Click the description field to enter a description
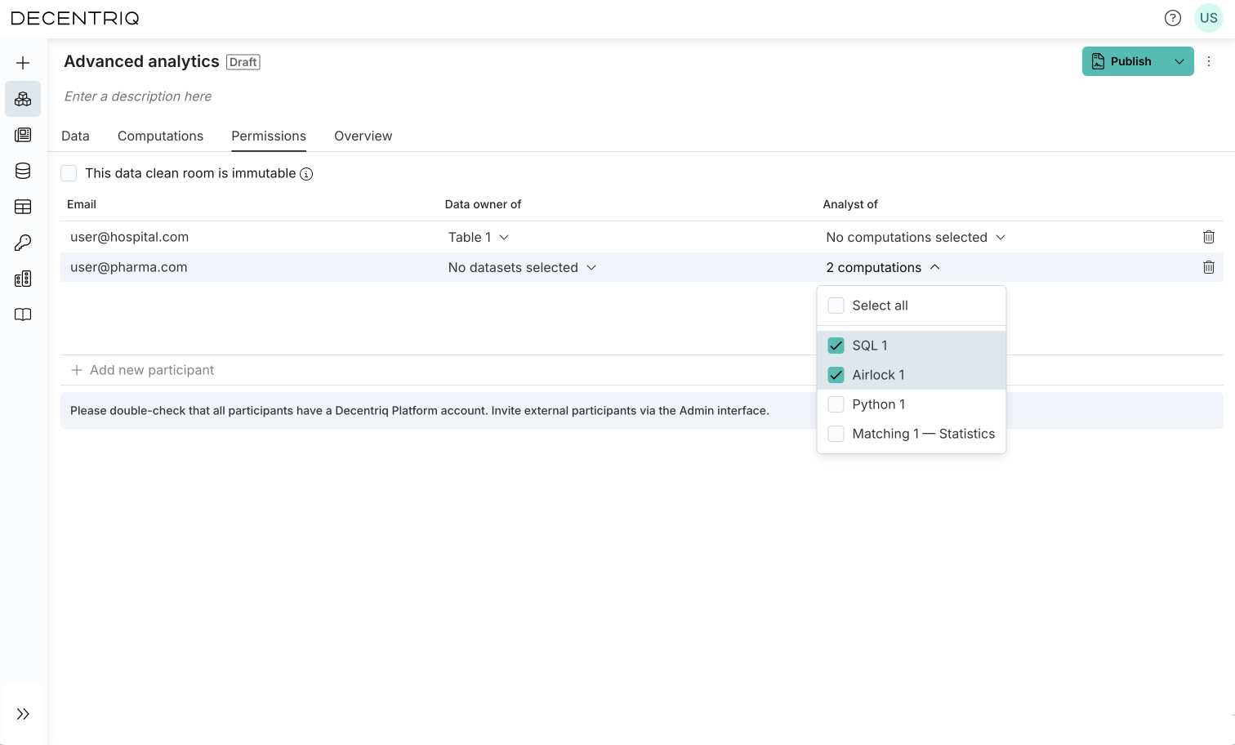The width and height of the screenshot is (1235, 745). point(137,96)
